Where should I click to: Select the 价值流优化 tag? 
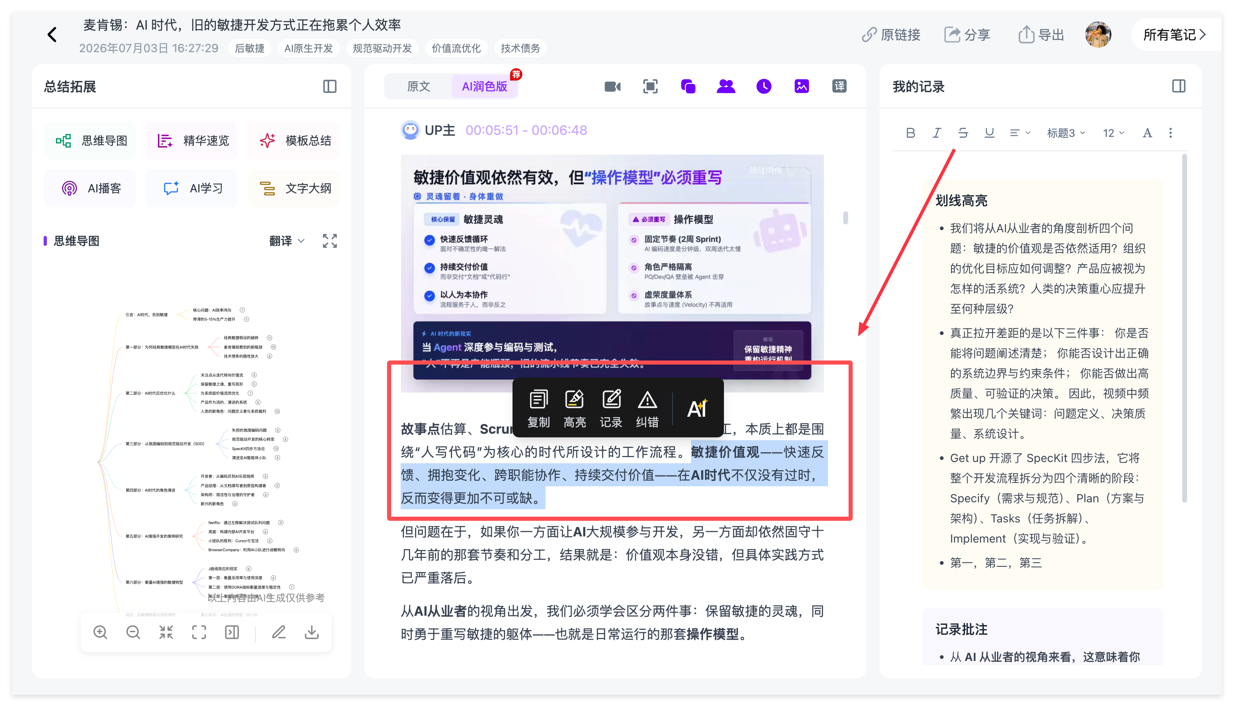pos(456,48)
